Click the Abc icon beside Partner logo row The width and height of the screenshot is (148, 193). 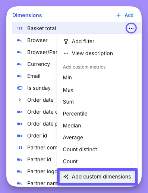tap(20, 171)
